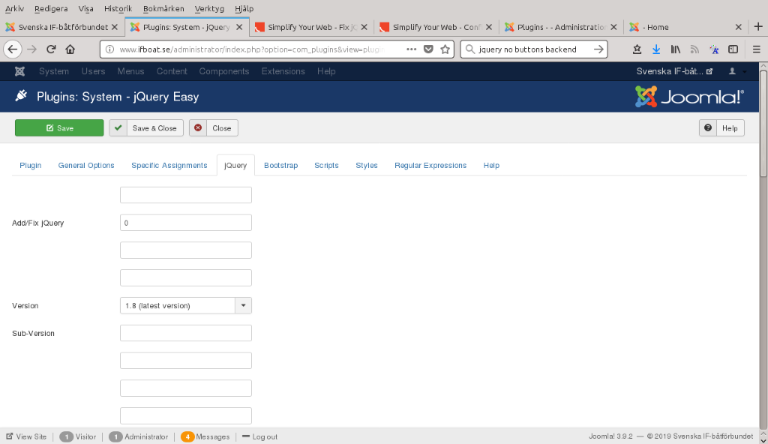Image resolution: width=768 pixels, height=444 pixels.
Task: Expand the user account dropdown menu
Action: point(736,71)
